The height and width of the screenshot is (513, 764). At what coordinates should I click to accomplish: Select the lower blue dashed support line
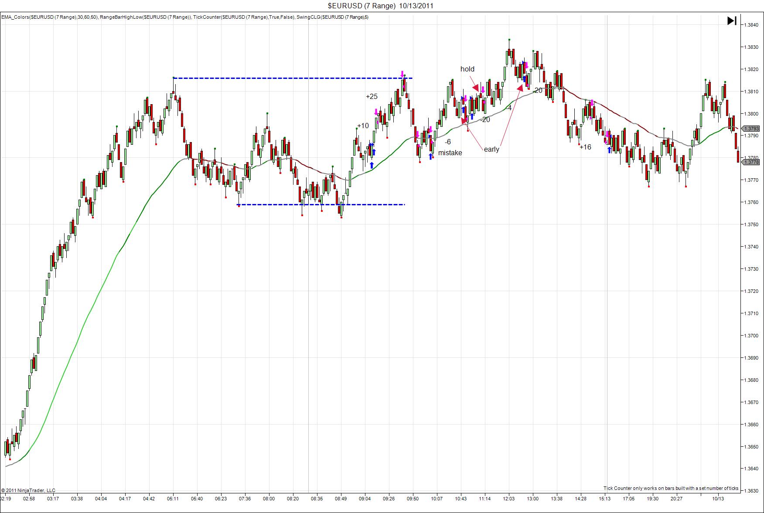321,204
